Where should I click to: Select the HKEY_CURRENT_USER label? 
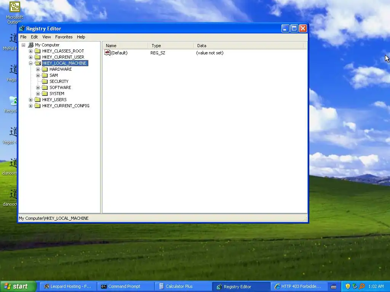pos(63,57)
